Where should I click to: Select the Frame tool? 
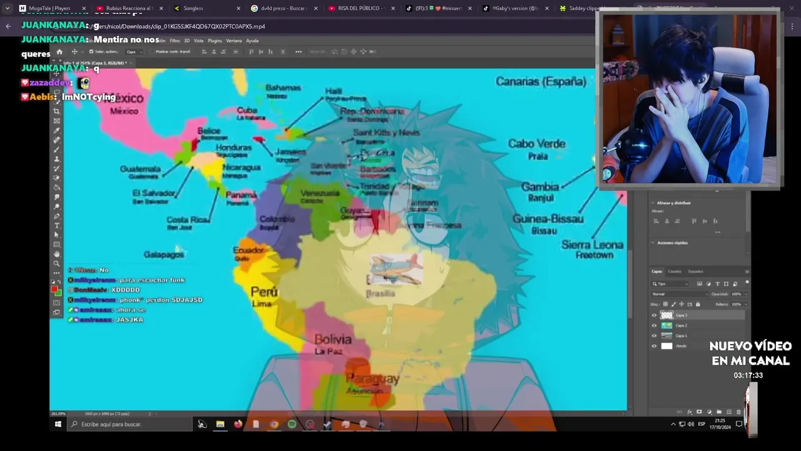coord(56,120)
